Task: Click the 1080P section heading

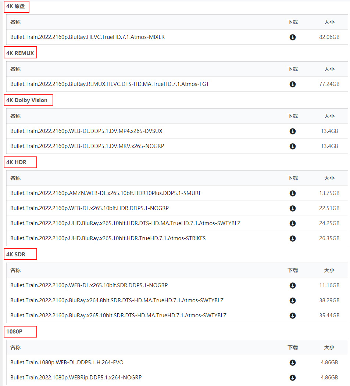Action: click(x=14, y=331)
